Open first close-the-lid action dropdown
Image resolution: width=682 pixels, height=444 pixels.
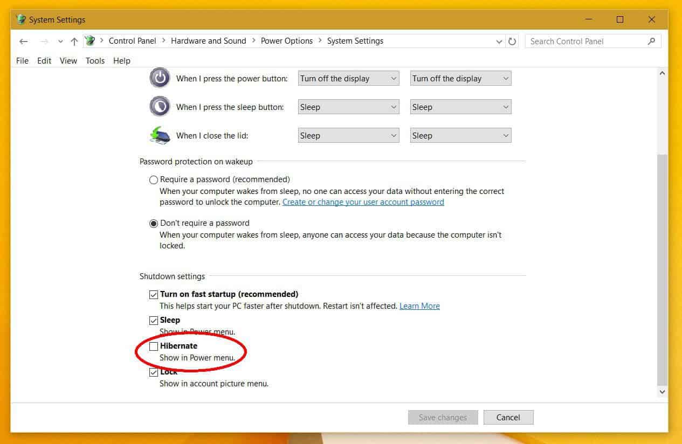pyautogui.click(x=348, y=136)
